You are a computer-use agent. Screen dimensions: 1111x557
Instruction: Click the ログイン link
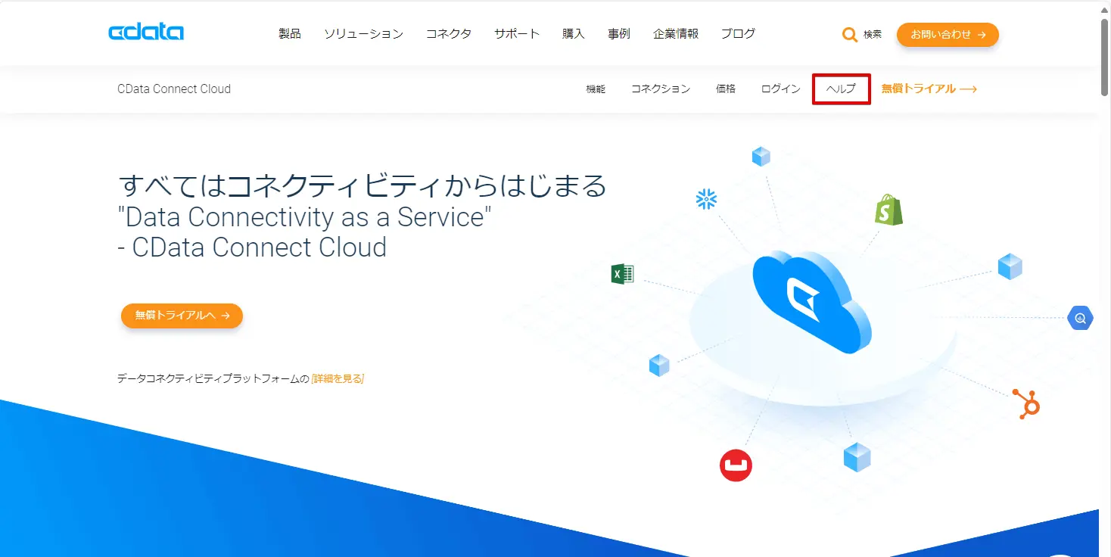point(781,89)
